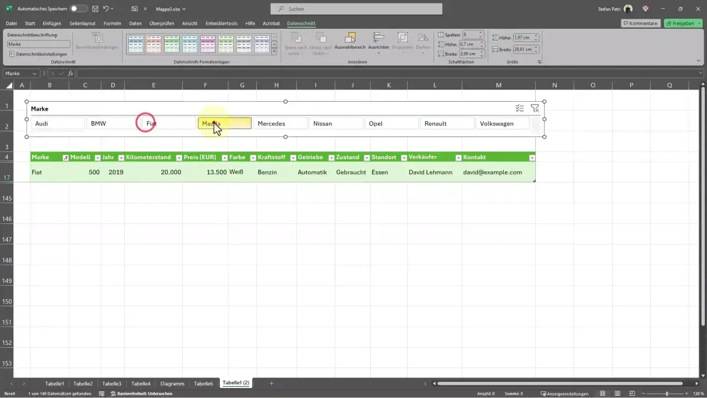Open the Standort column filter dropdown

[x=404, y=158]
